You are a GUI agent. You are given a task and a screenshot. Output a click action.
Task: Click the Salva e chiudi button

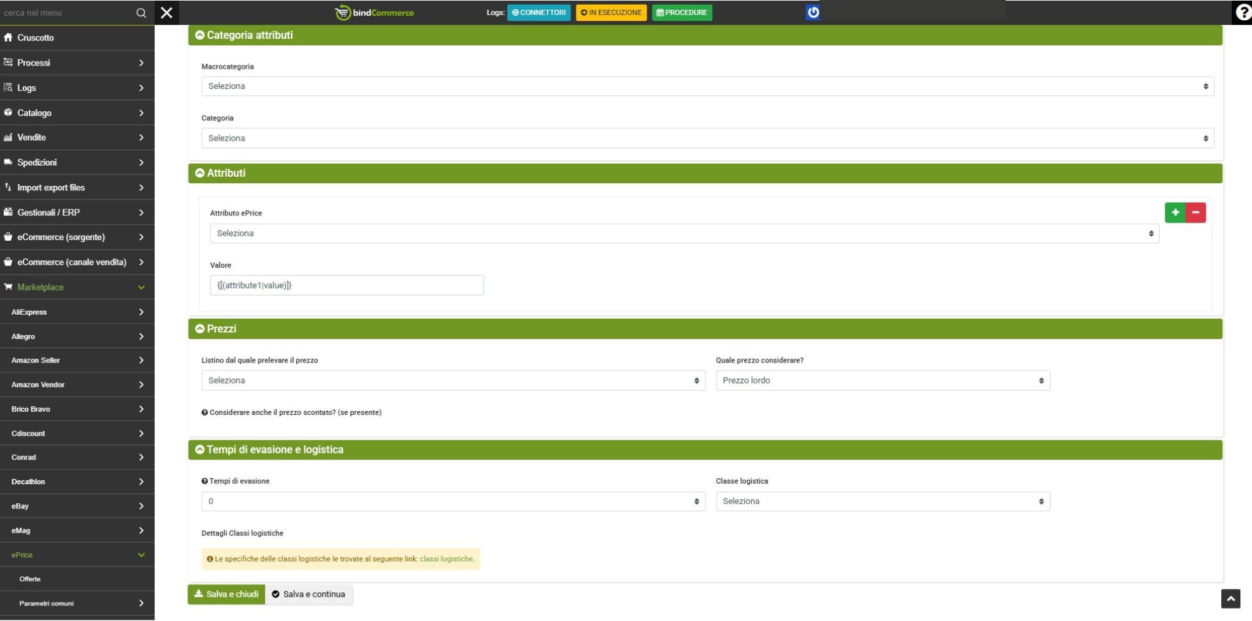click(x=227, y=595)
